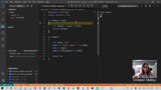This screenshot has width=161, height=90.
Task: Collapse the BREAKPOINTS section
Action: point(7,68)
